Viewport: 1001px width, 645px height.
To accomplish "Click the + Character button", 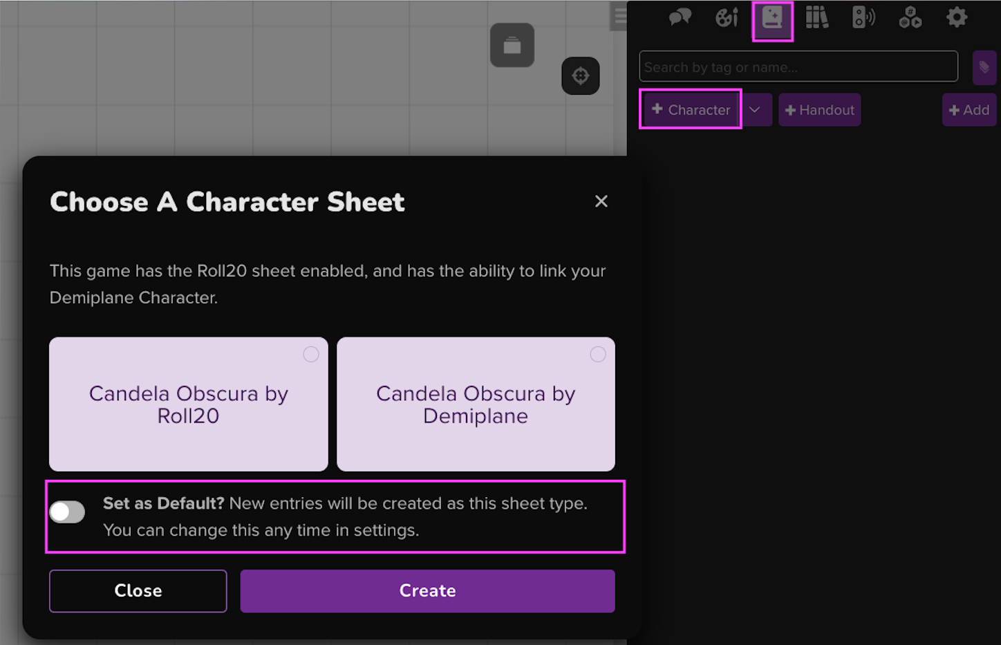I will pyautogui.click(x=691, y=110).
